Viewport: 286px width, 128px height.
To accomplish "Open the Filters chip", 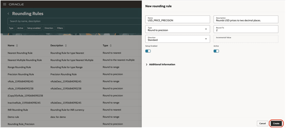I will 60,28.
